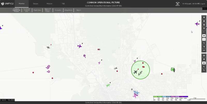The height and width of the screenshot is (104, 207).
Task: Toggle the highlighted drone marker button
Action: point(204,63)
